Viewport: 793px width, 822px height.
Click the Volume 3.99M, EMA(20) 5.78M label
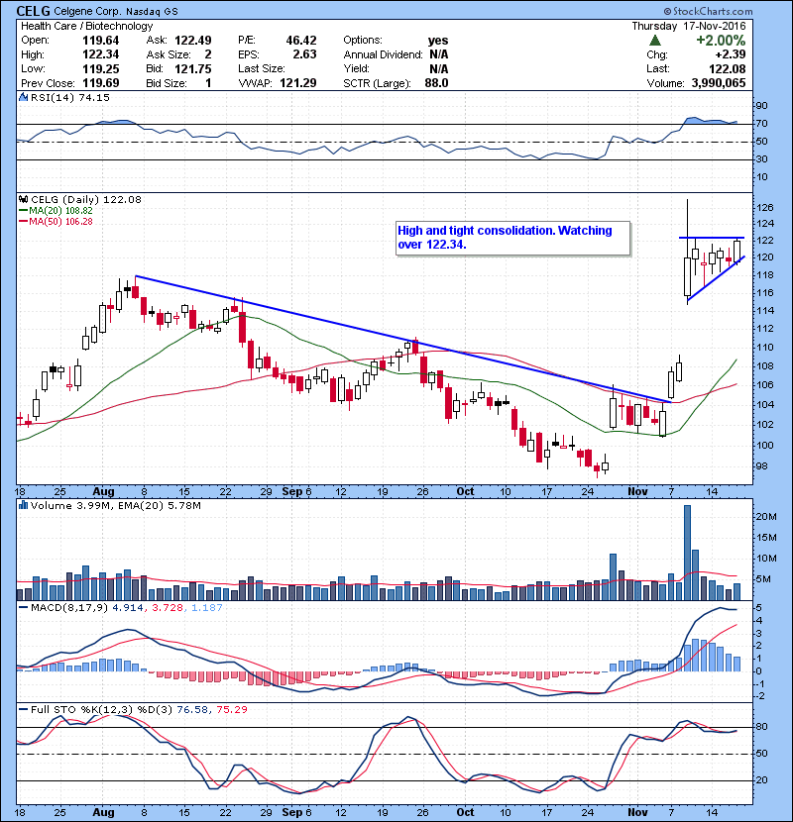point(115,506)
